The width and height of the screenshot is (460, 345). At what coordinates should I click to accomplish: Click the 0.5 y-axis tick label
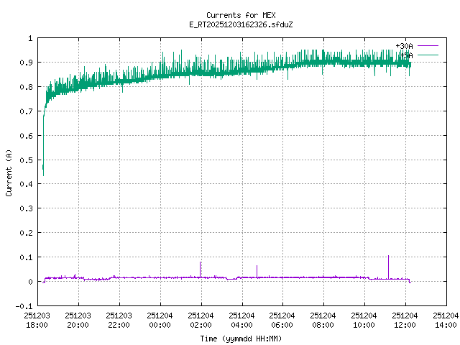point(27,160)
